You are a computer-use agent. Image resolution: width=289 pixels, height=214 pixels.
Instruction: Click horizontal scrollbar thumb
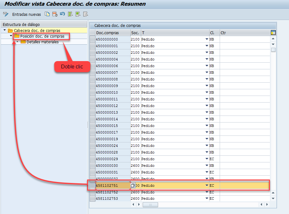click(x=150, y=205)
